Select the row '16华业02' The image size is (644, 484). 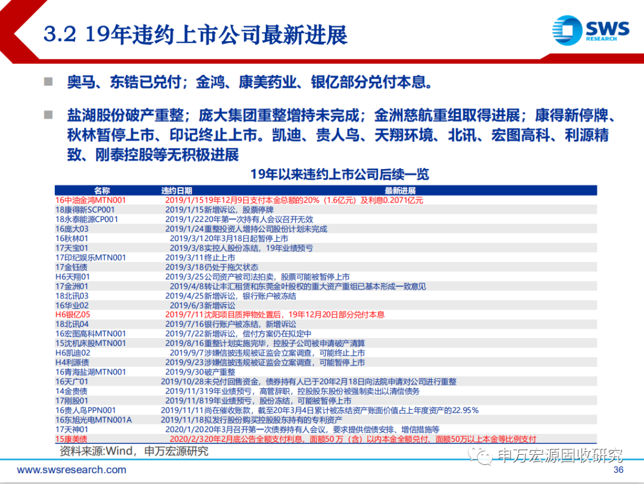click(326, 305)
